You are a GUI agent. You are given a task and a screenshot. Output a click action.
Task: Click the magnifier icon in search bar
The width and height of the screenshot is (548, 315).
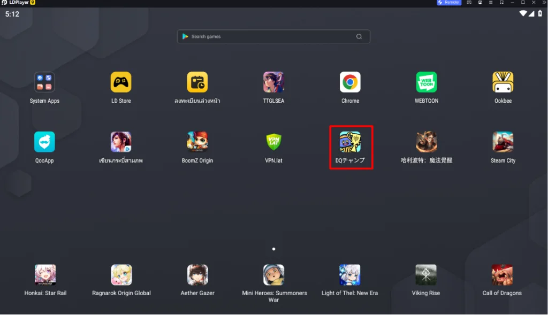click(359, 36)
